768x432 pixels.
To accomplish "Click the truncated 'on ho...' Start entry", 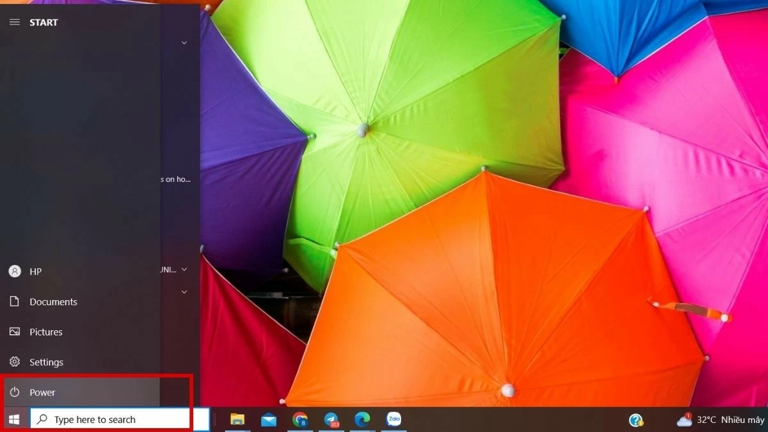I will 176,180.
